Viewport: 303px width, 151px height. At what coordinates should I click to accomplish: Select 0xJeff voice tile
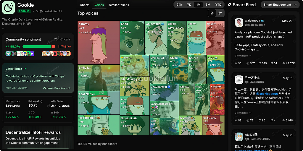(215, 38)
